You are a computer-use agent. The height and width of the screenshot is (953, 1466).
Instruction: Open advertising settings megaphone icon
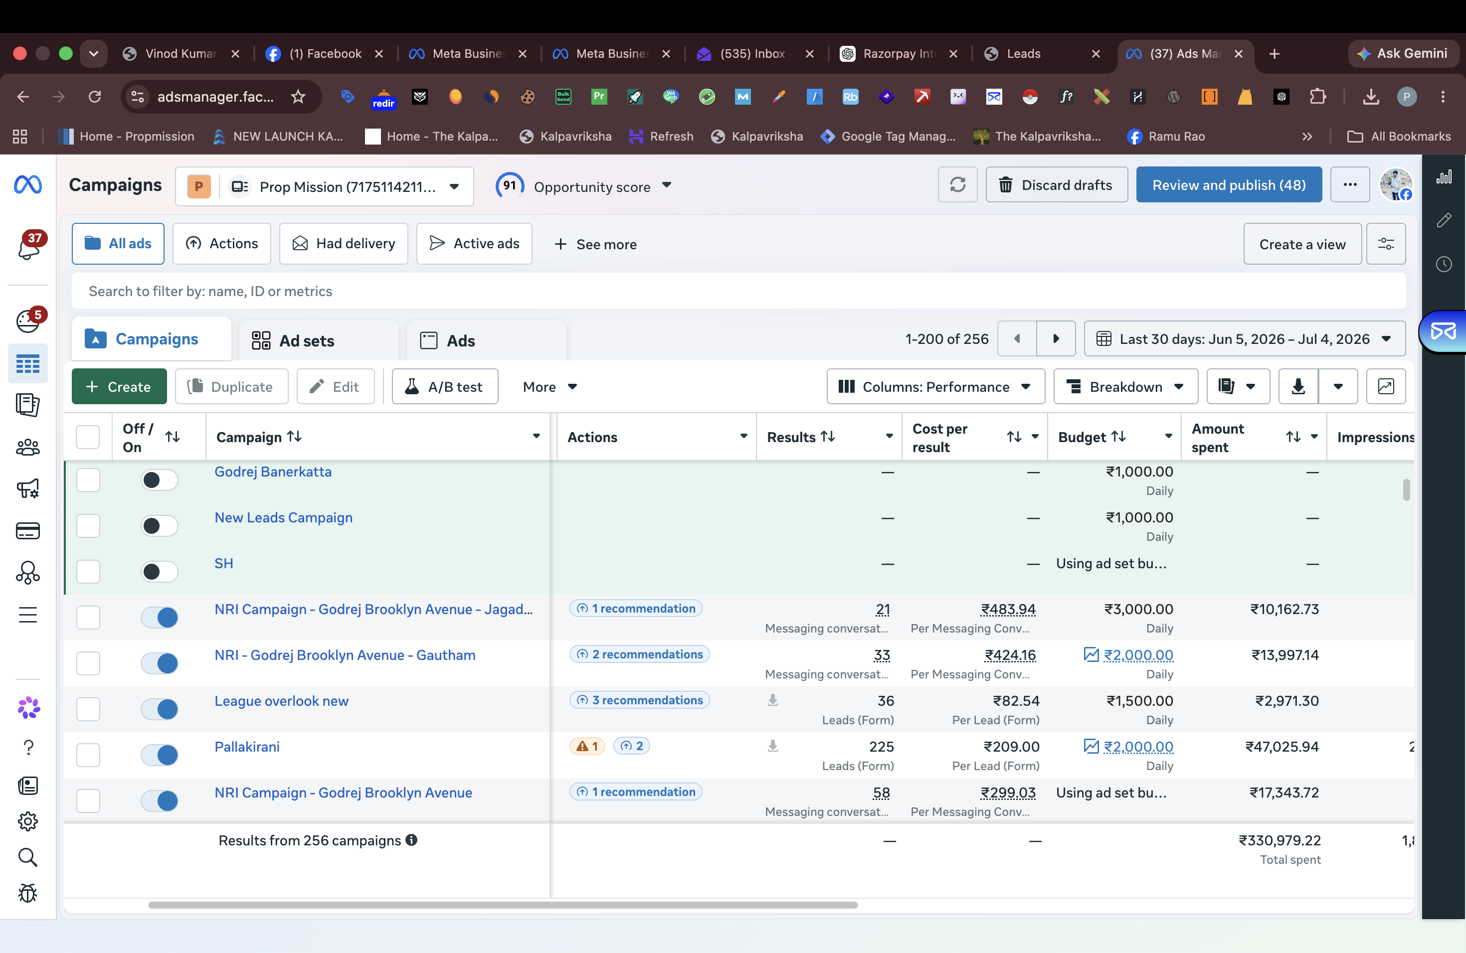28,489
